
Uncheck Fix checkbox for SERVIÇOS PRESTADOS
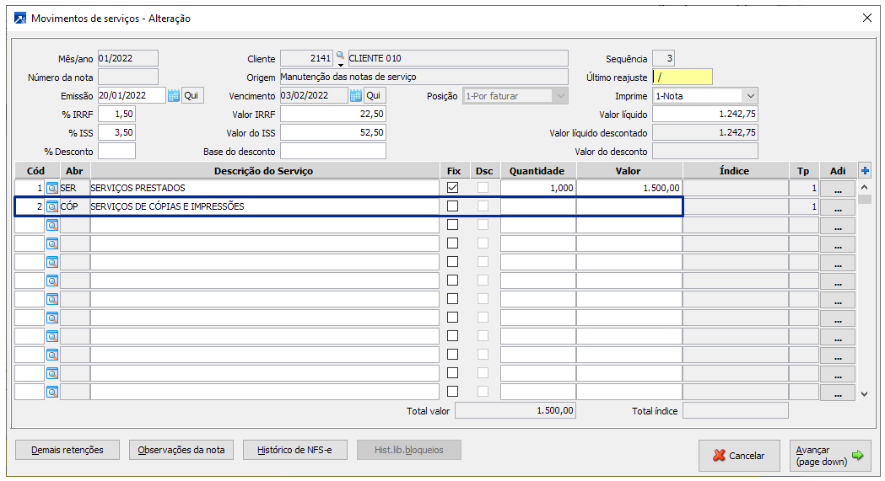[x=453, y=188]
